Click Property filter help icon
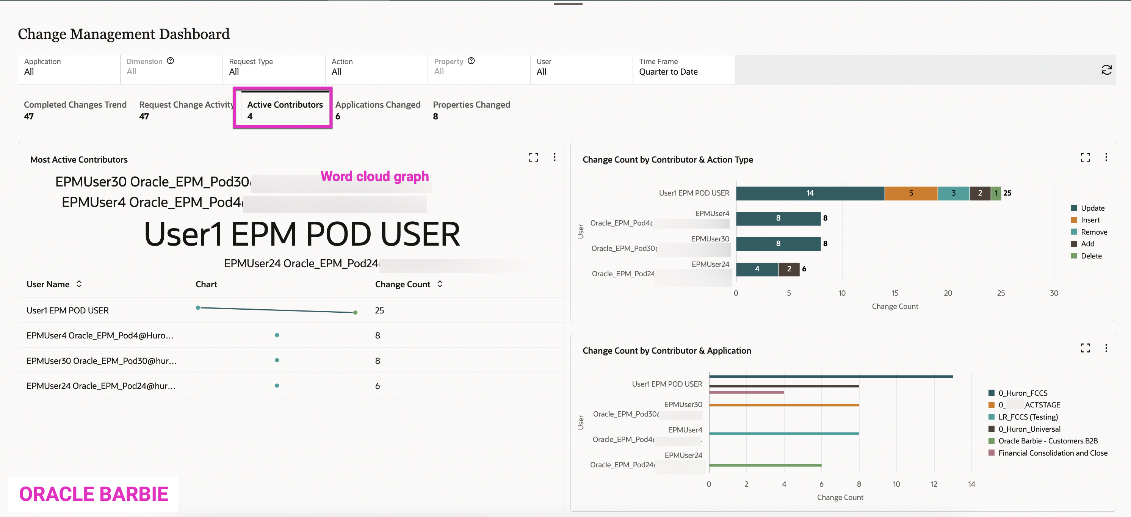1131x517 pixels. pos(471,61)
